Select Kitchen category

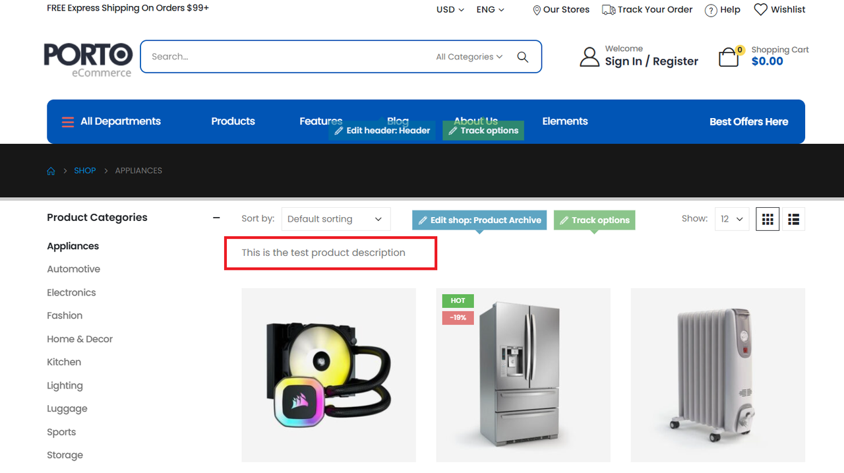[64, 362]
